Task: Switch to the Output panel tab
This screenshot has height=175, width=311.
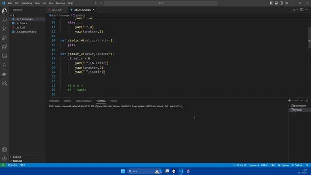Action: 67,101
